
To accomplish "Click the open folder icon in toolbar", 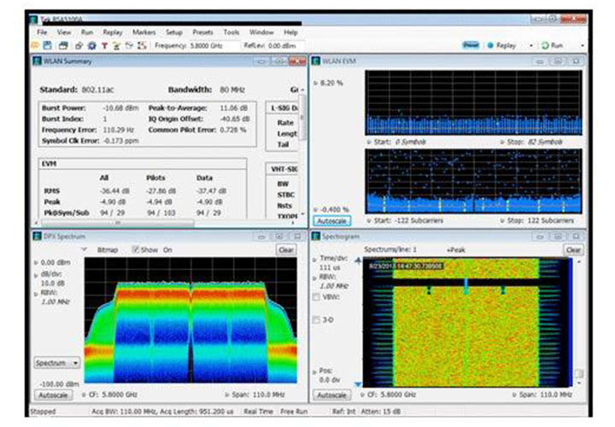I will pos(35,44).
